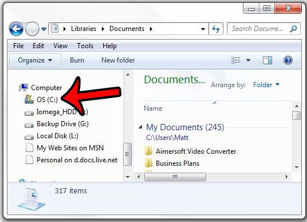Click the Documents breadcrumb segment
Viewport: 307px width, 222px height.
127,29
